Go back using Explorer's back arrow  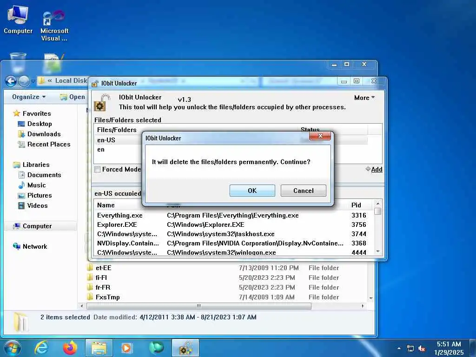pos(11,81)
